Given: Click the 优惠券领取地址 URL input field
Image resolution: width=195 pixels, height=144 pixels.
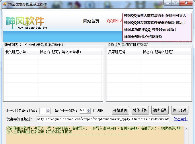Looking at the screenshot, I should pyautogui.click(x=103, y=119).
